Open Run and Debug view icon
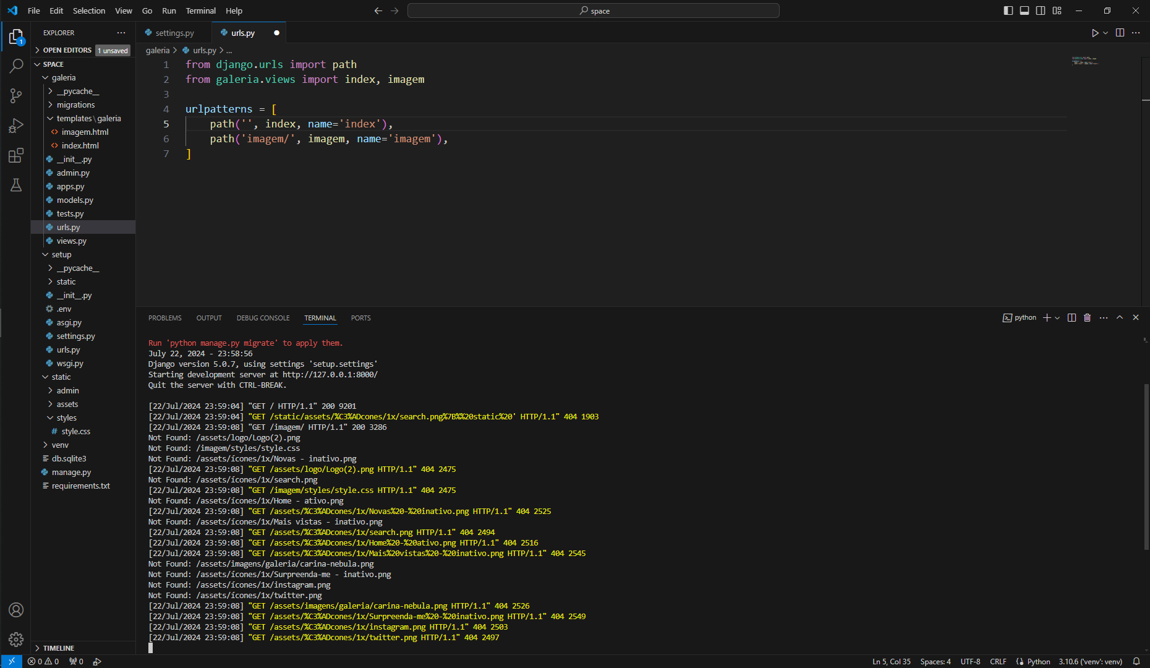 tap(16, 126)
